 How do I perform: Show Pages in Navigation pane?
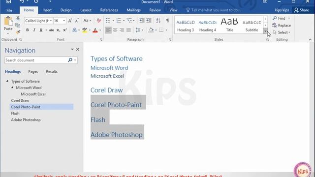tap(33, 71)
